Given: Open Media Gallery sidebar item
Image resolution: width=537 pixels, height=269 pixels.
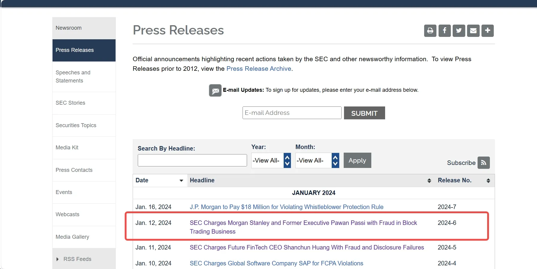Looking at the screenshot, I should [84, 237].
